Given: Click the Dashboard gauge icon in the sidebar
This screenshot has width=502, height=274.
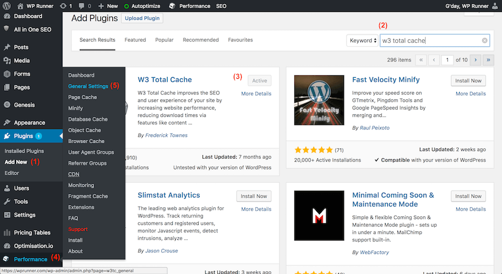Looking at the screenshot, I should (x=7, y=16).
